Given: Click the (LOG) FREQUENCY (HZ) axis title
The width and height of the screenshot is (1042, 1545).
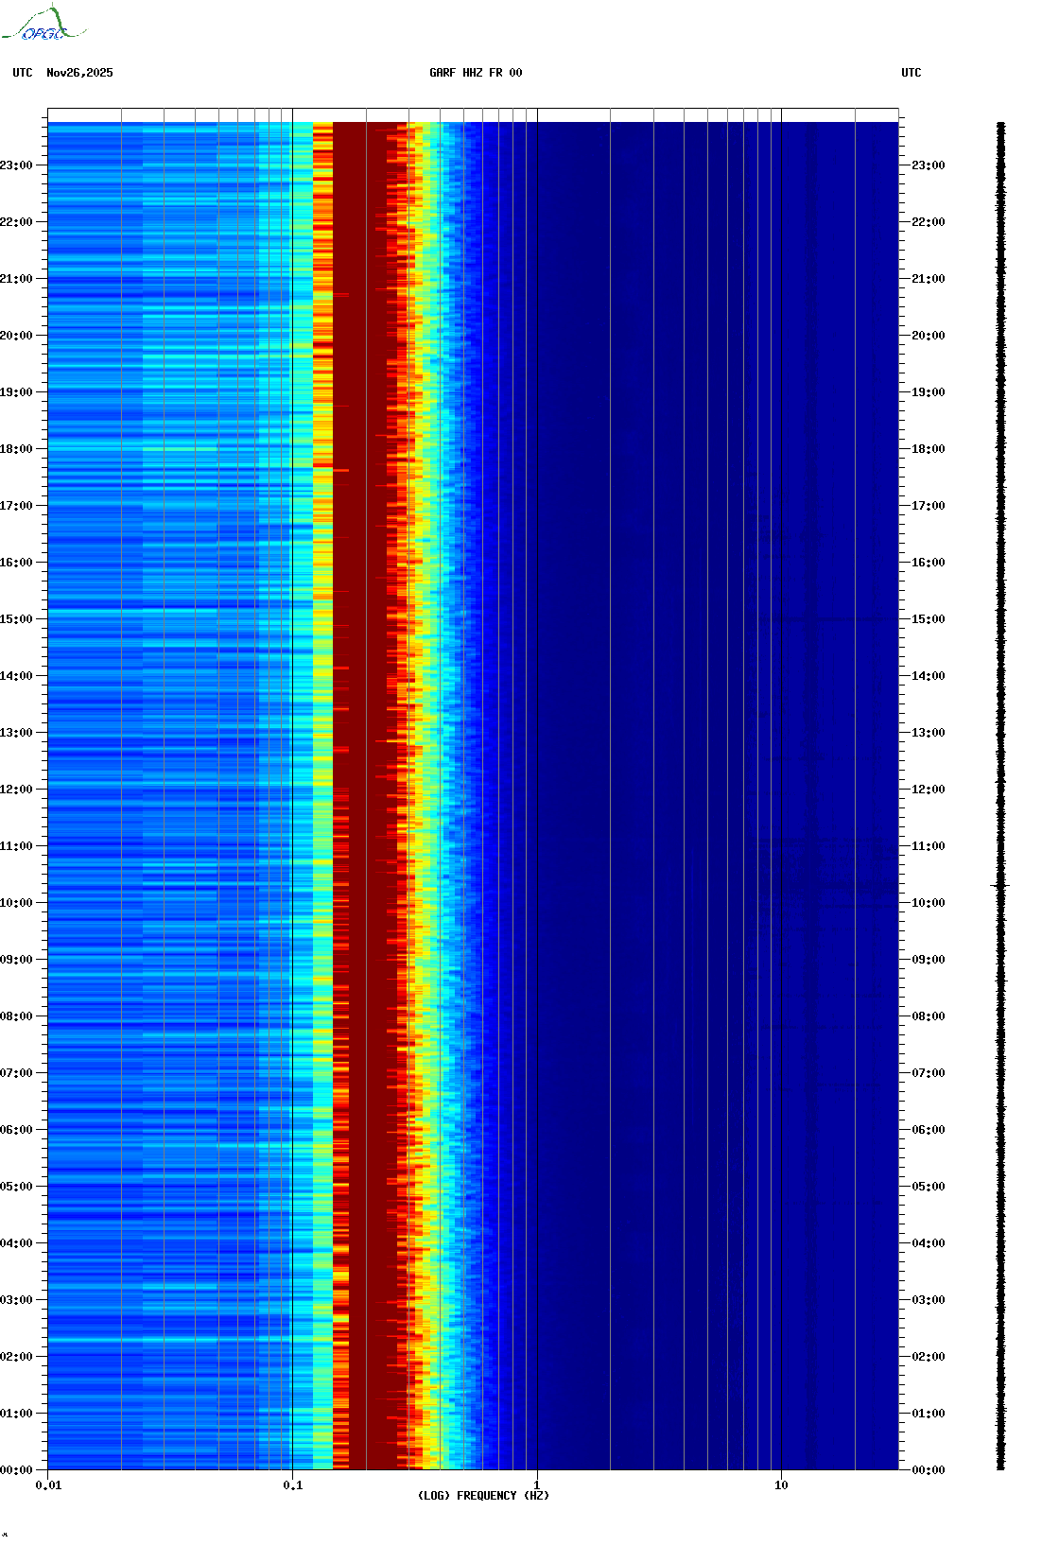Looking at the screenshot, I should click(x=483, y=1496).
